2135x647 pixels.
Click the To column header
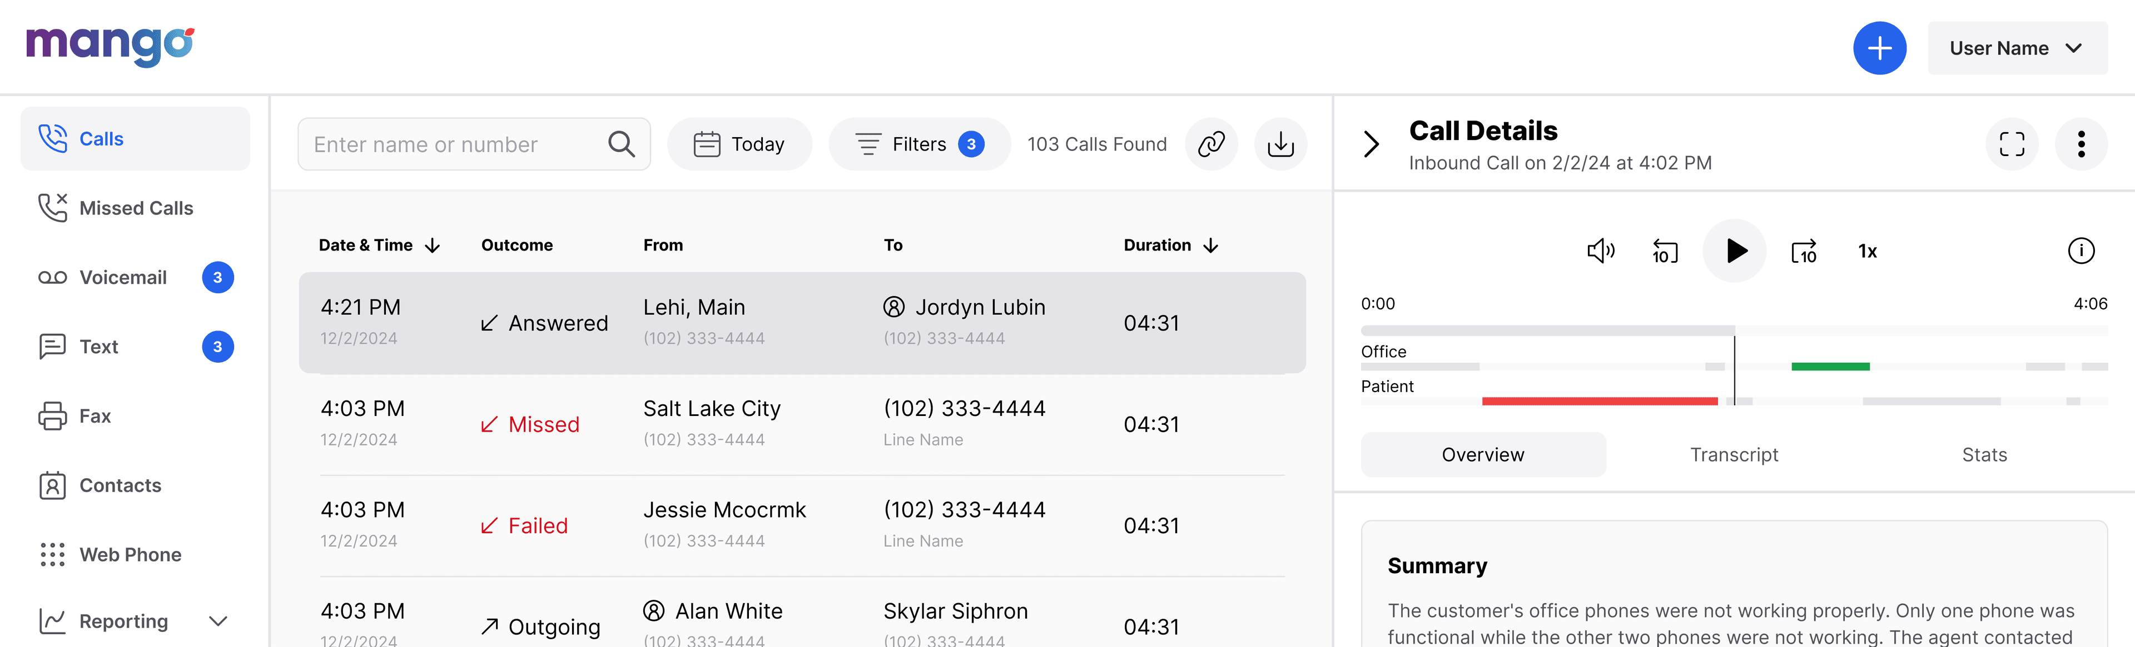pos(892,245)
